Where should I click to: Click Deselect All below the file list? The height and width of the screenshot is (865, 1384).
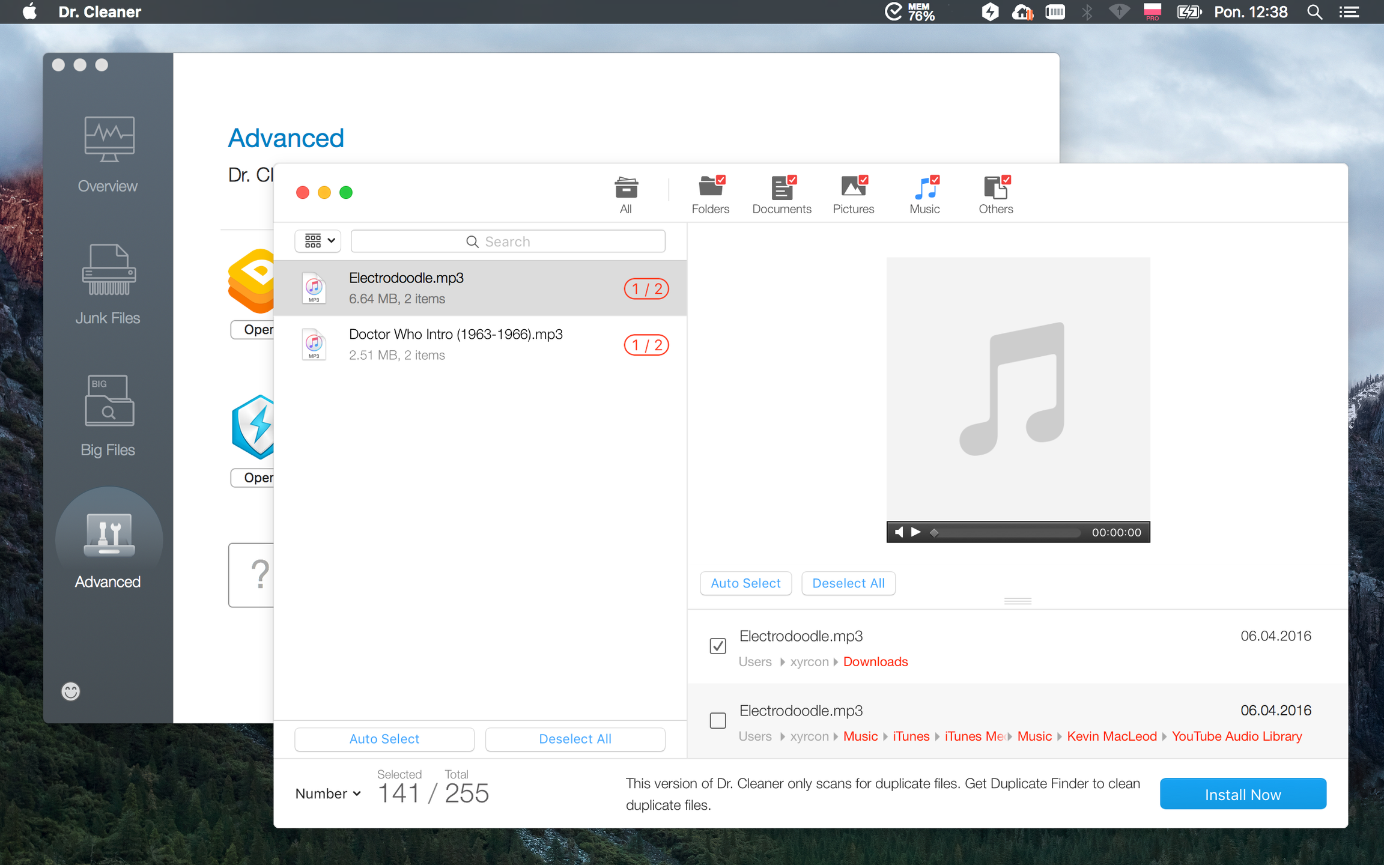click(x=575, y=739)
